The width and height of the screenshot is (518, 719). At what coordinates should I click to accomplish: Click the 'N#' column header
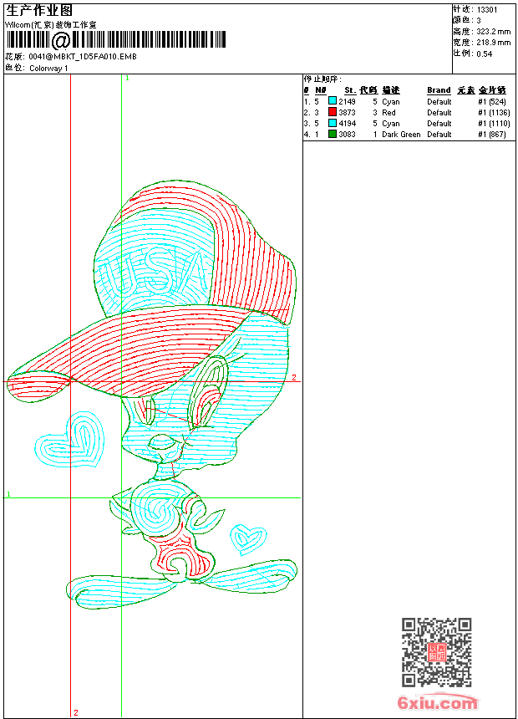(321, 90)
